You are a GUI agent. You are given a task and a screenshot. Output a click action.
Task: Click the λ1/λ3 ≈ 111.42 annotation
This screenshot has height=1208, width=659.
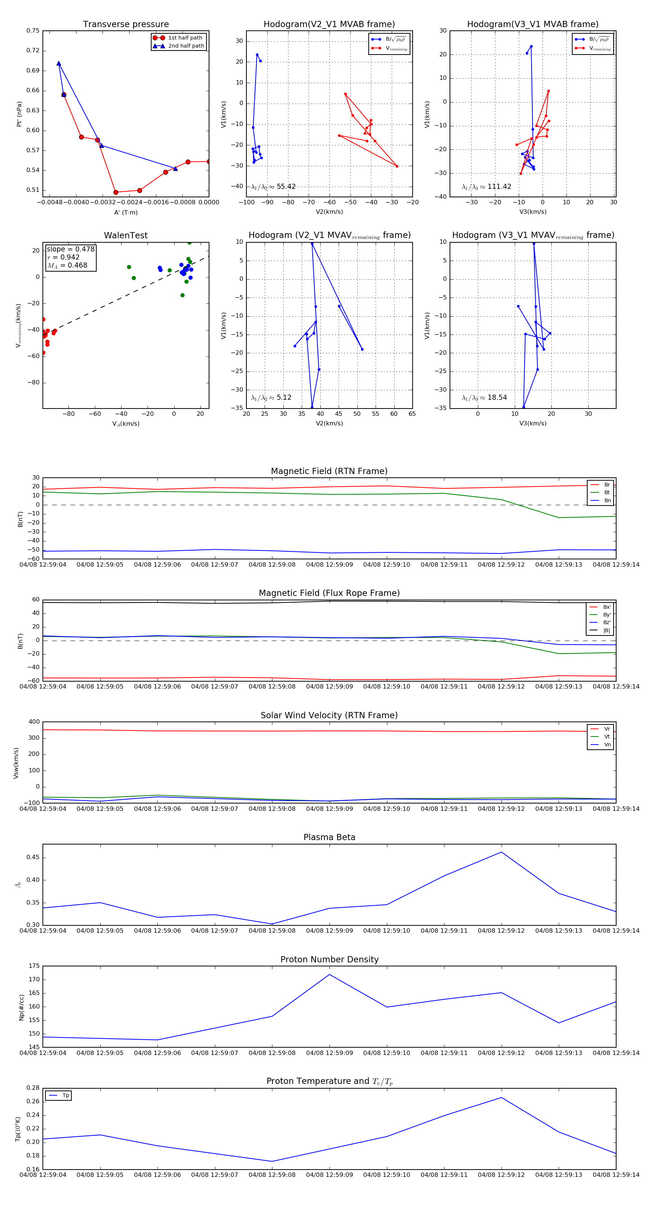coord(487,187)
